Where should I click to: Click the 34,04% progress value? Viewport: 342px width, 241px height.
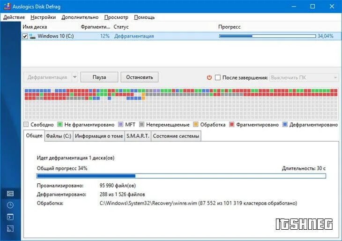click(326, 36)
